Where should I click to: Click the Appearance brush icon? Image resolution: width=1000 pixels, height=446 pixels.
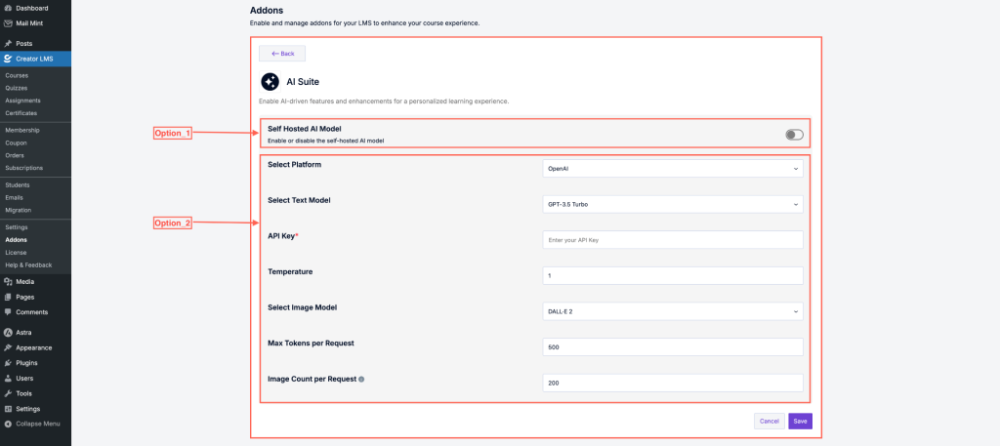click(x=8, y=347)
